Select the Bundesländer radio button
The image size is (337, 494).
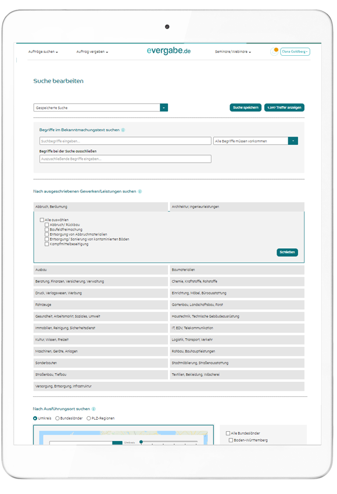[58, 418]
